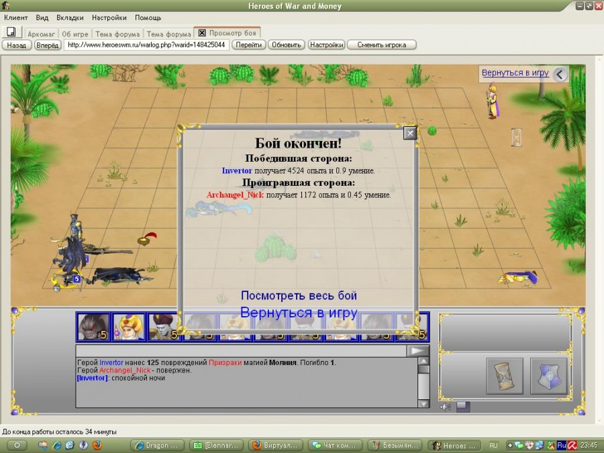Click the Invertor player name in results

click(237, 170)
